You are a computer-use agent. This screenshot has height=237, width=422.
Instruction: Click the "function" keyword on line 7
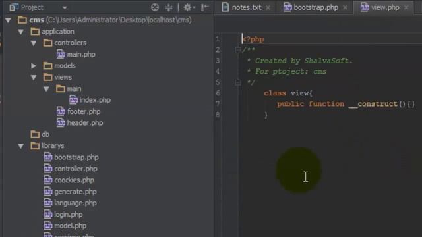326,104
